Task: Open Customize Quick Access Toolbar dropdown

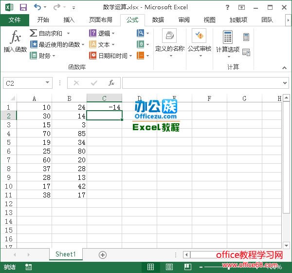Action: [x=74, y=8]
